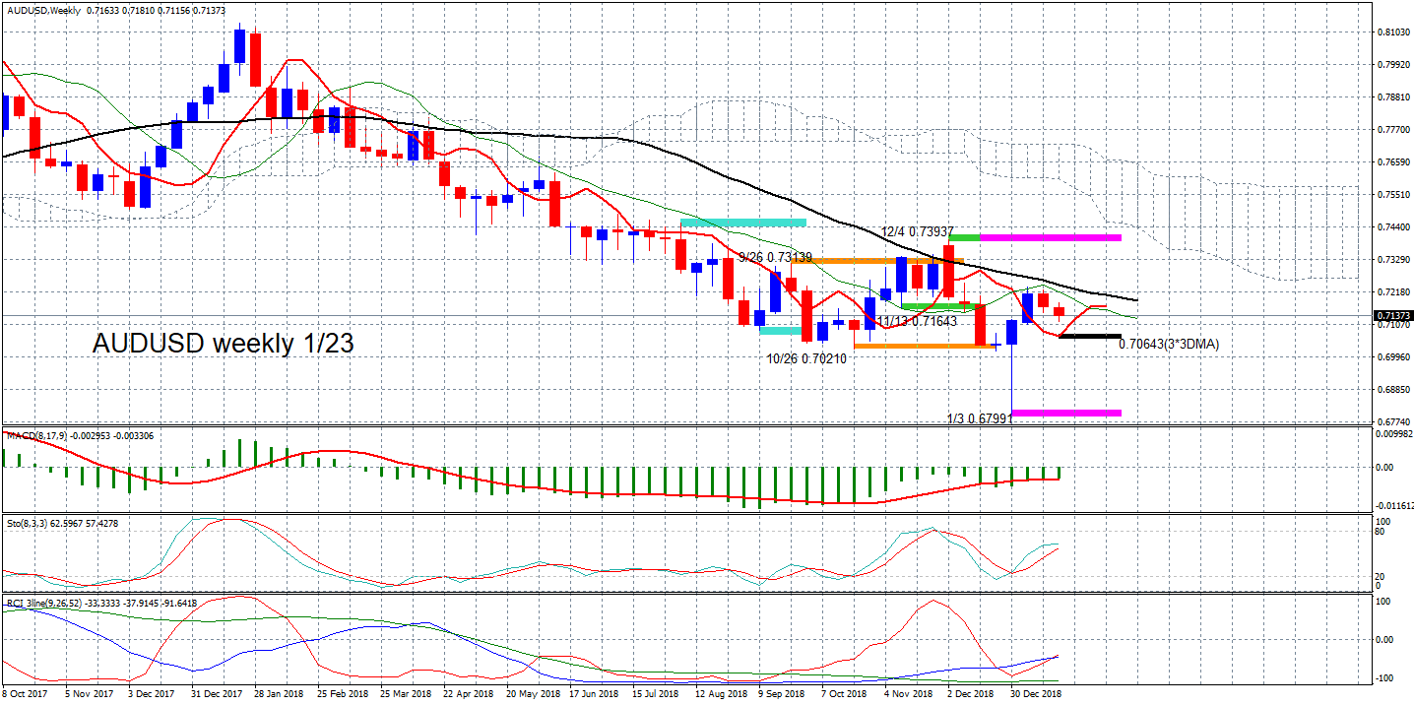
Task: Click the '0.70643(3*3DMA)' label
Action: 1169,345
